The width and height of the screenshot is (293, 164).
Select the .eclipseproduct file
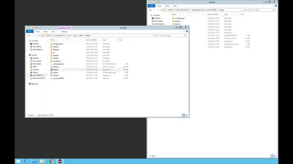click(x=59, y=64)
